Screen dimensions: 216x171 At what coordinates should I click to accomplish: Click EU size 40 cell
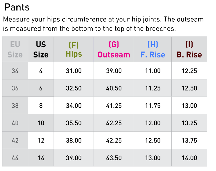(x=15, y=123)
